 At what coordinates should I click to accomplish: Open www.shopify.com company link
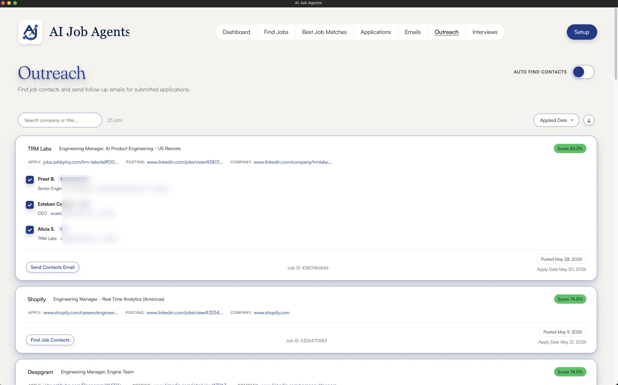[x=272, y=312]
